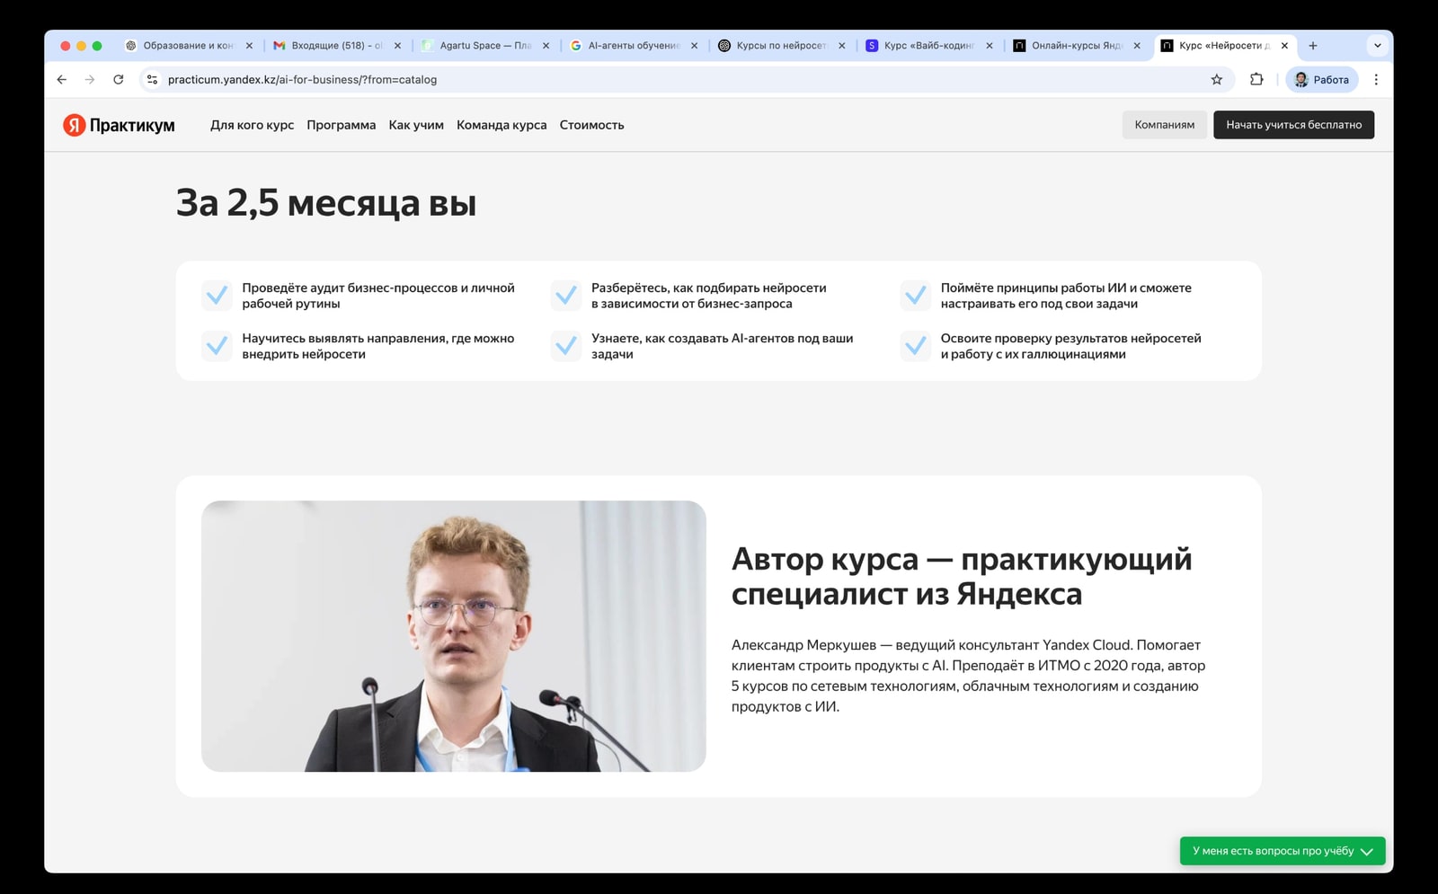Bookmark this page with the star icon
Viewport: 1438px width, 894px height.
tap(1216, 80)
